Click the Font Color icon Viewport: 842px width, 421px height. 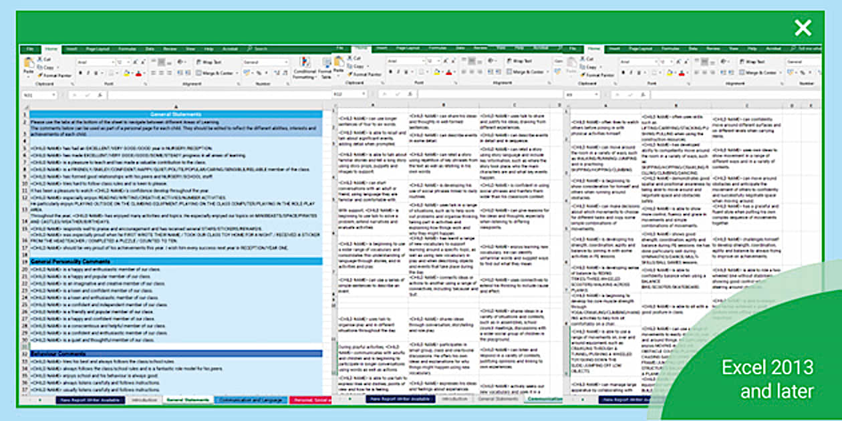click(138, 72)
